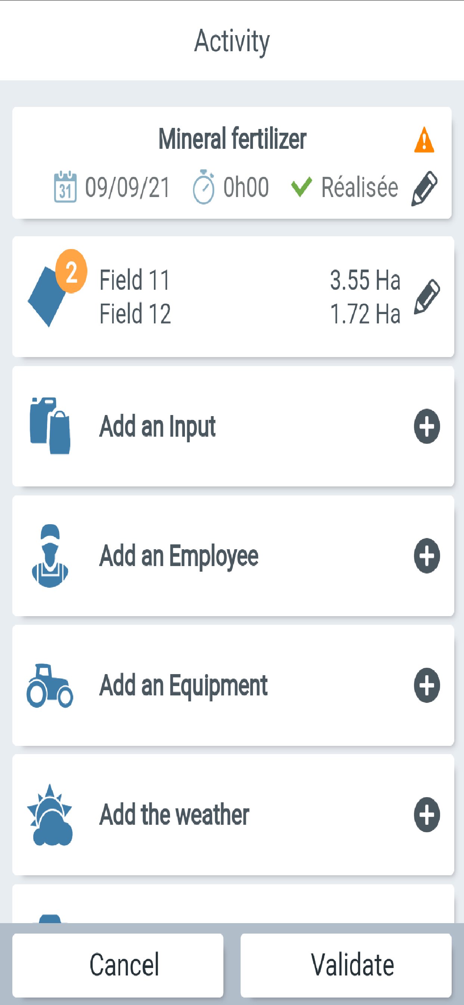
Task: Select the 09/09/21 activity date
Action: coord(112,187)
